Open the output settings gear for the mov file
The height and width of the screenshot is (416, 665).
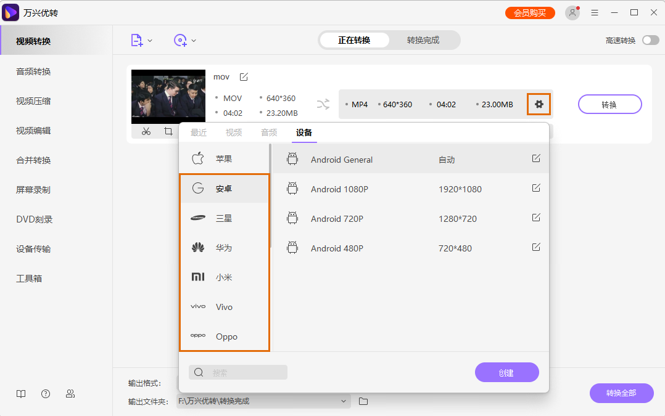539,104
